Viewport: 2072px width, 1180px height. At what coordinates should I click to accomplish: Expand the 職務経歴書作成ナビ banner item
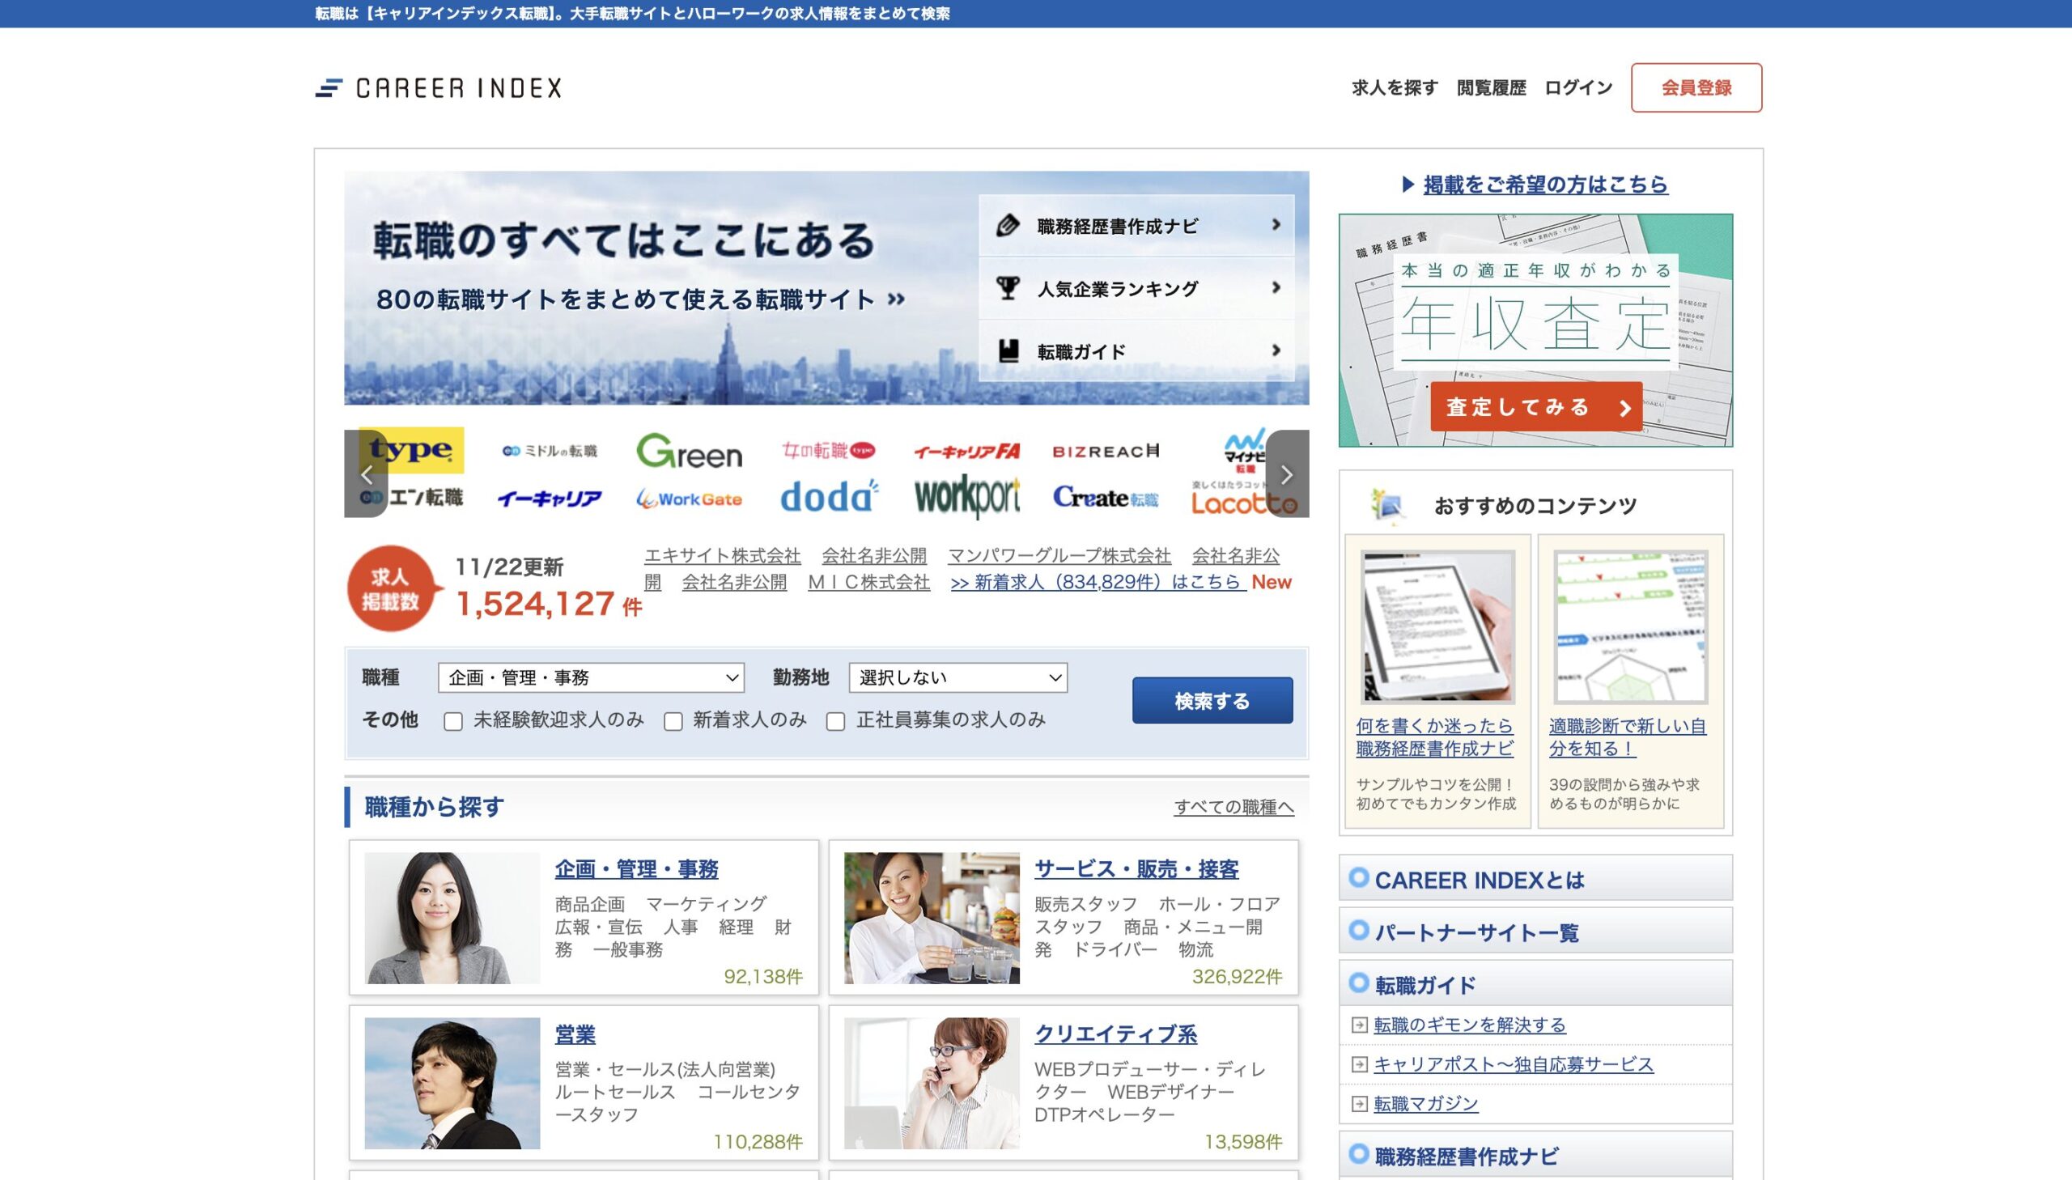[1136, 226]
